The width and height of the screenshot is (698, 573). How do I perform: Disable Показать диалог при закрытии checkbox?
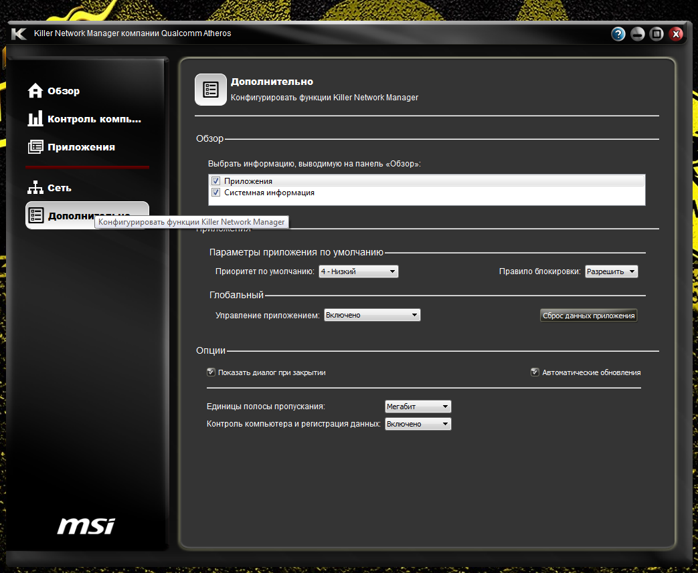point(211,372)
